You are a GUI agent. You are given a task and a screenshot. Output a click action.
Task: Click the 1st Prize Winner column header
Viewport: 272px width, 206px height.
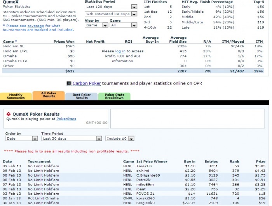click(x=152, y=161)
